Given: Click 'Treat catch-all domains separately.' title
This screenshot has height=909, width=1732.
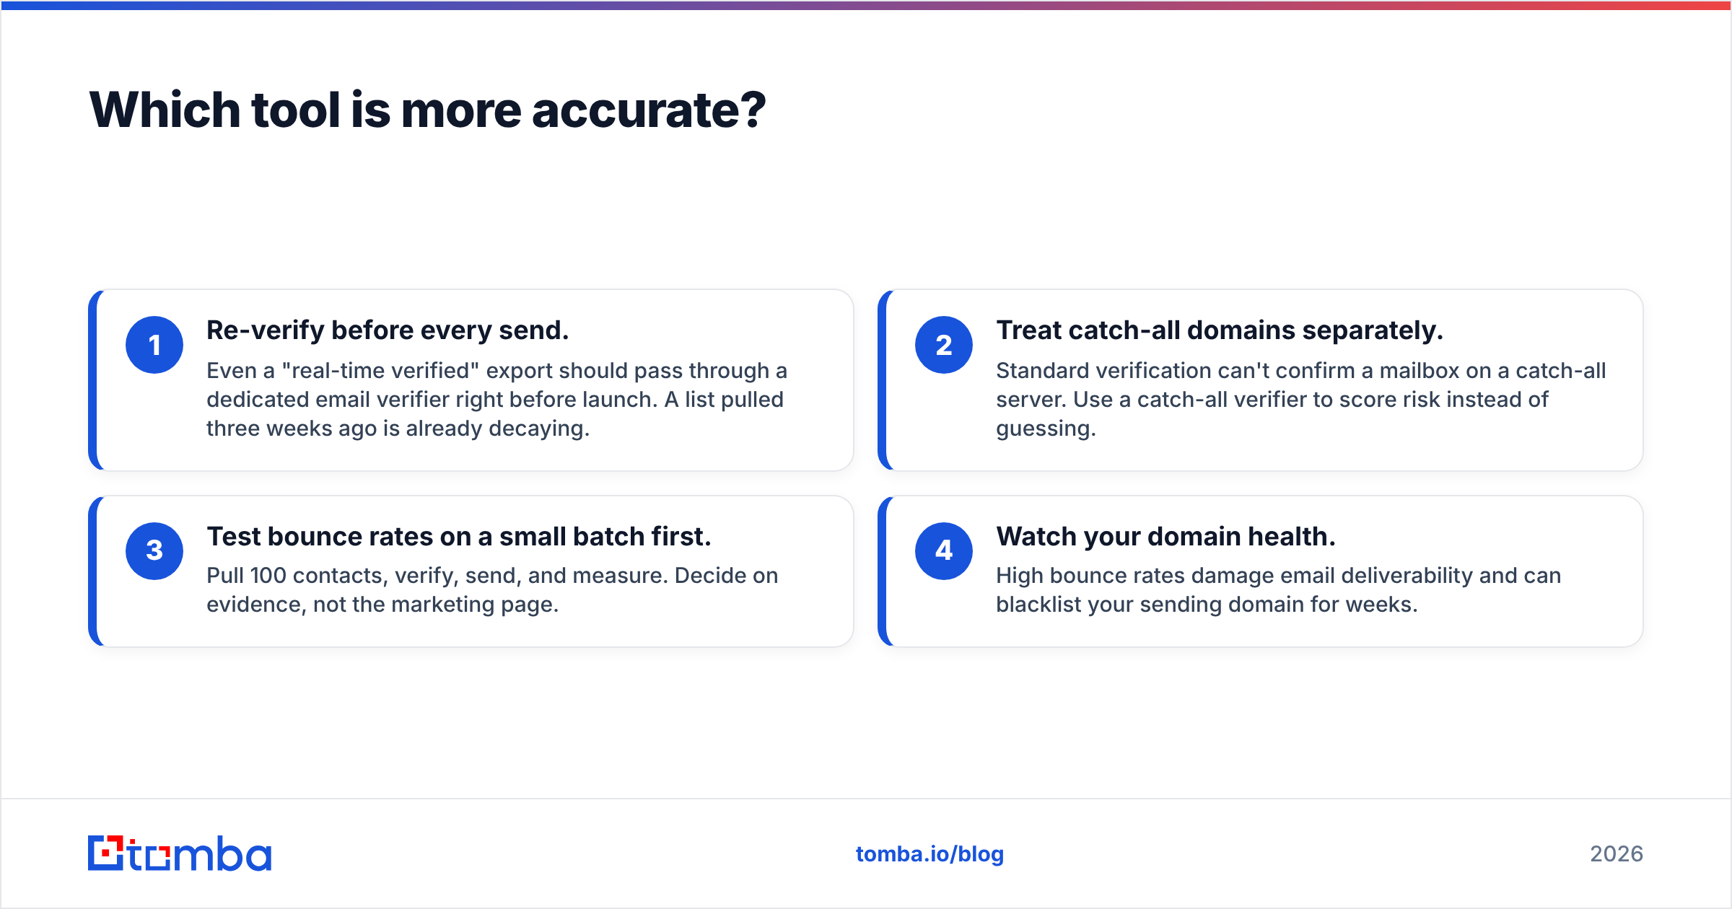Looking at the screenshot, I should (1220, 330).
